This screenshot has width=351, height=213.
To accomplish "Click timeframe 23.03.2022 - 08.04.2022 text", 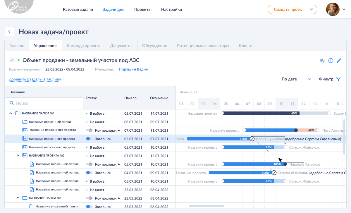I will click(x=65, y=69).
